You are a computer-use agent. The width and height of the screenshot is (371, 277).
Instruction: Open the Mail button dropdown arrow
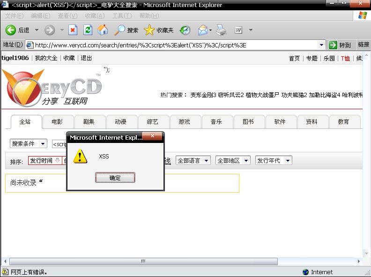click(x=211, y=30)
